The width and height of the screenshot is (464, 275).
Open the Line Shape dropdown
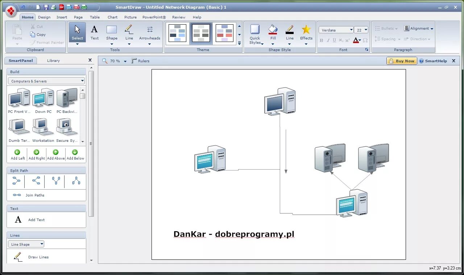26,244
